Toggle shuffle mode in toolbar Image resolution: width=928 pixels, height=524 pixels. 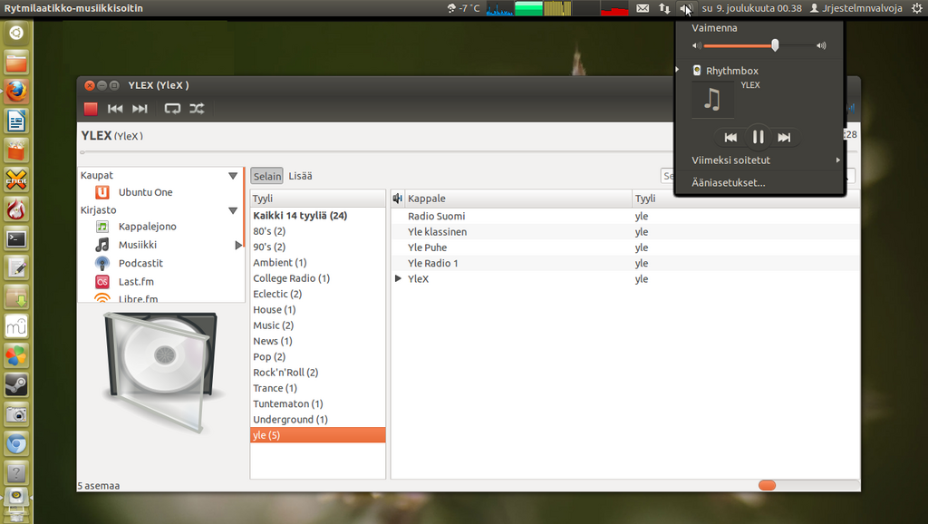(x=196, y=109)
